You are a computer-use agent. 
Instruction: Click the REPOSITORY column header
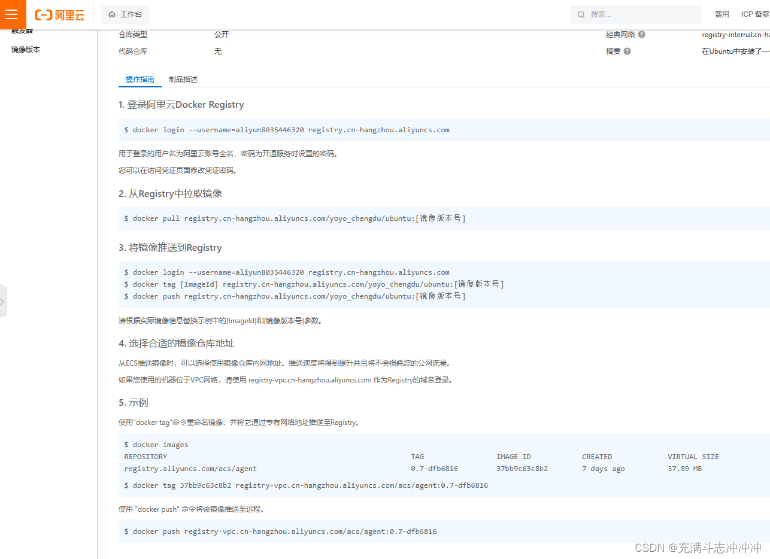click(145, 457)
